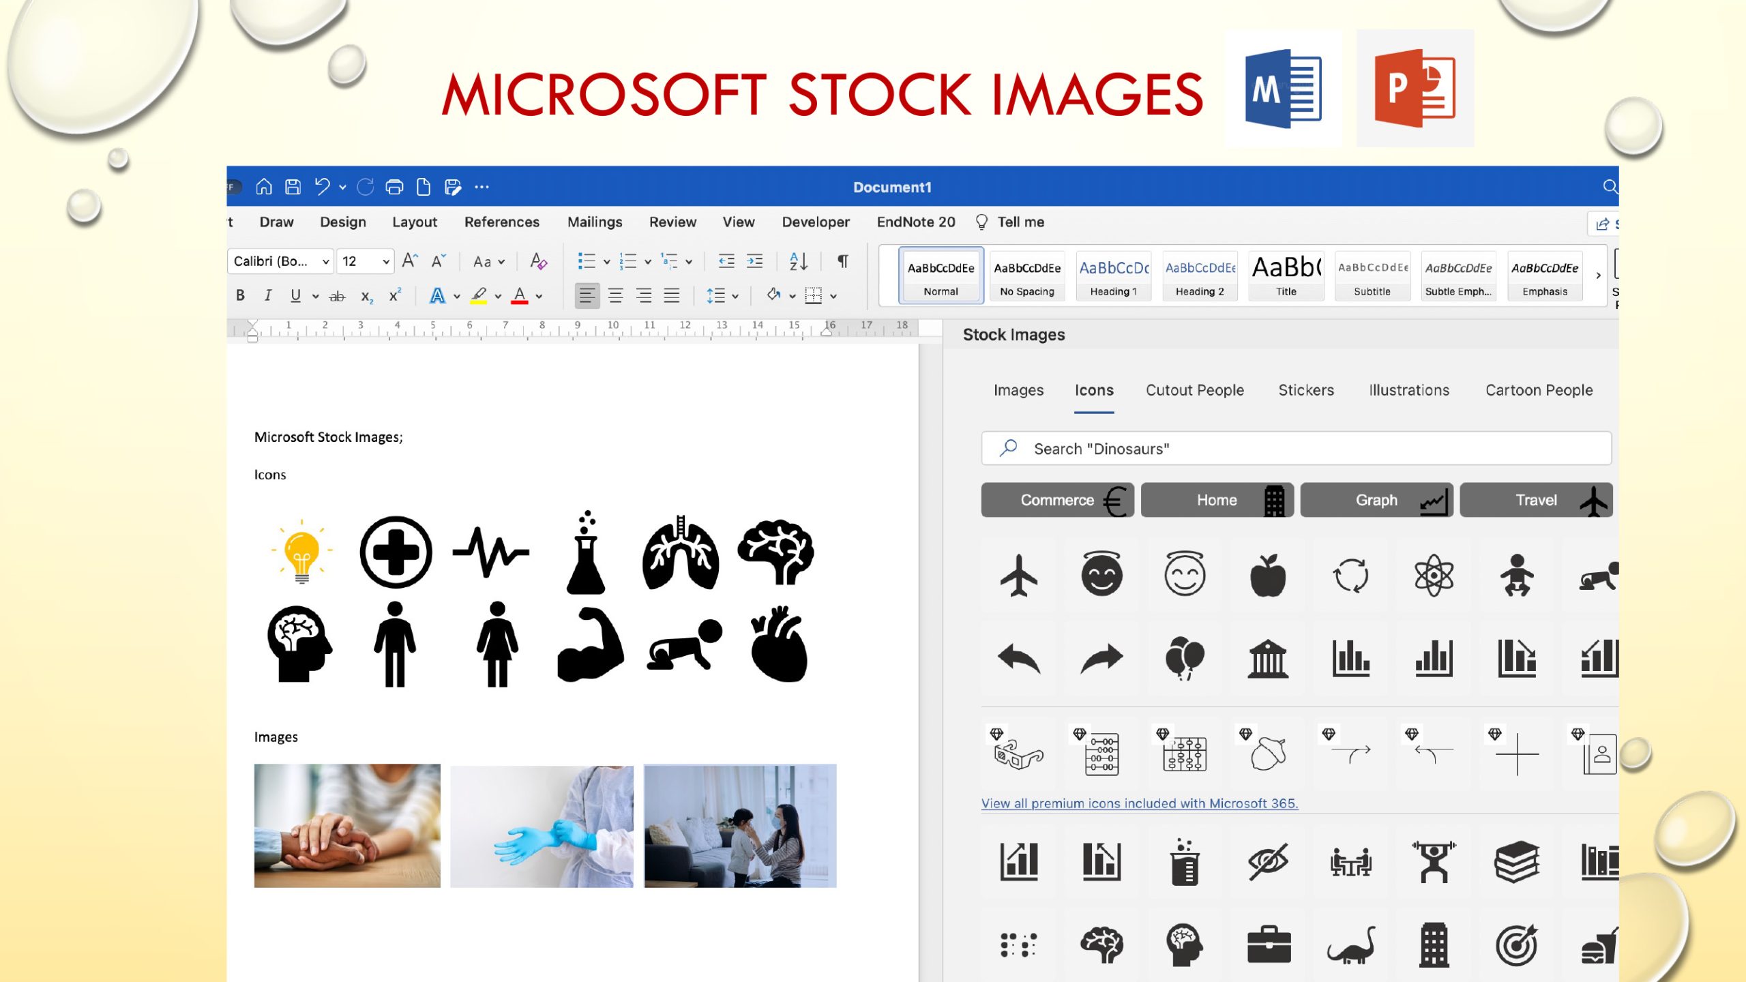This screenshot has height=982, width=1746.
Task: Click the Sort A to Z icon
Action: coord(798,261)
